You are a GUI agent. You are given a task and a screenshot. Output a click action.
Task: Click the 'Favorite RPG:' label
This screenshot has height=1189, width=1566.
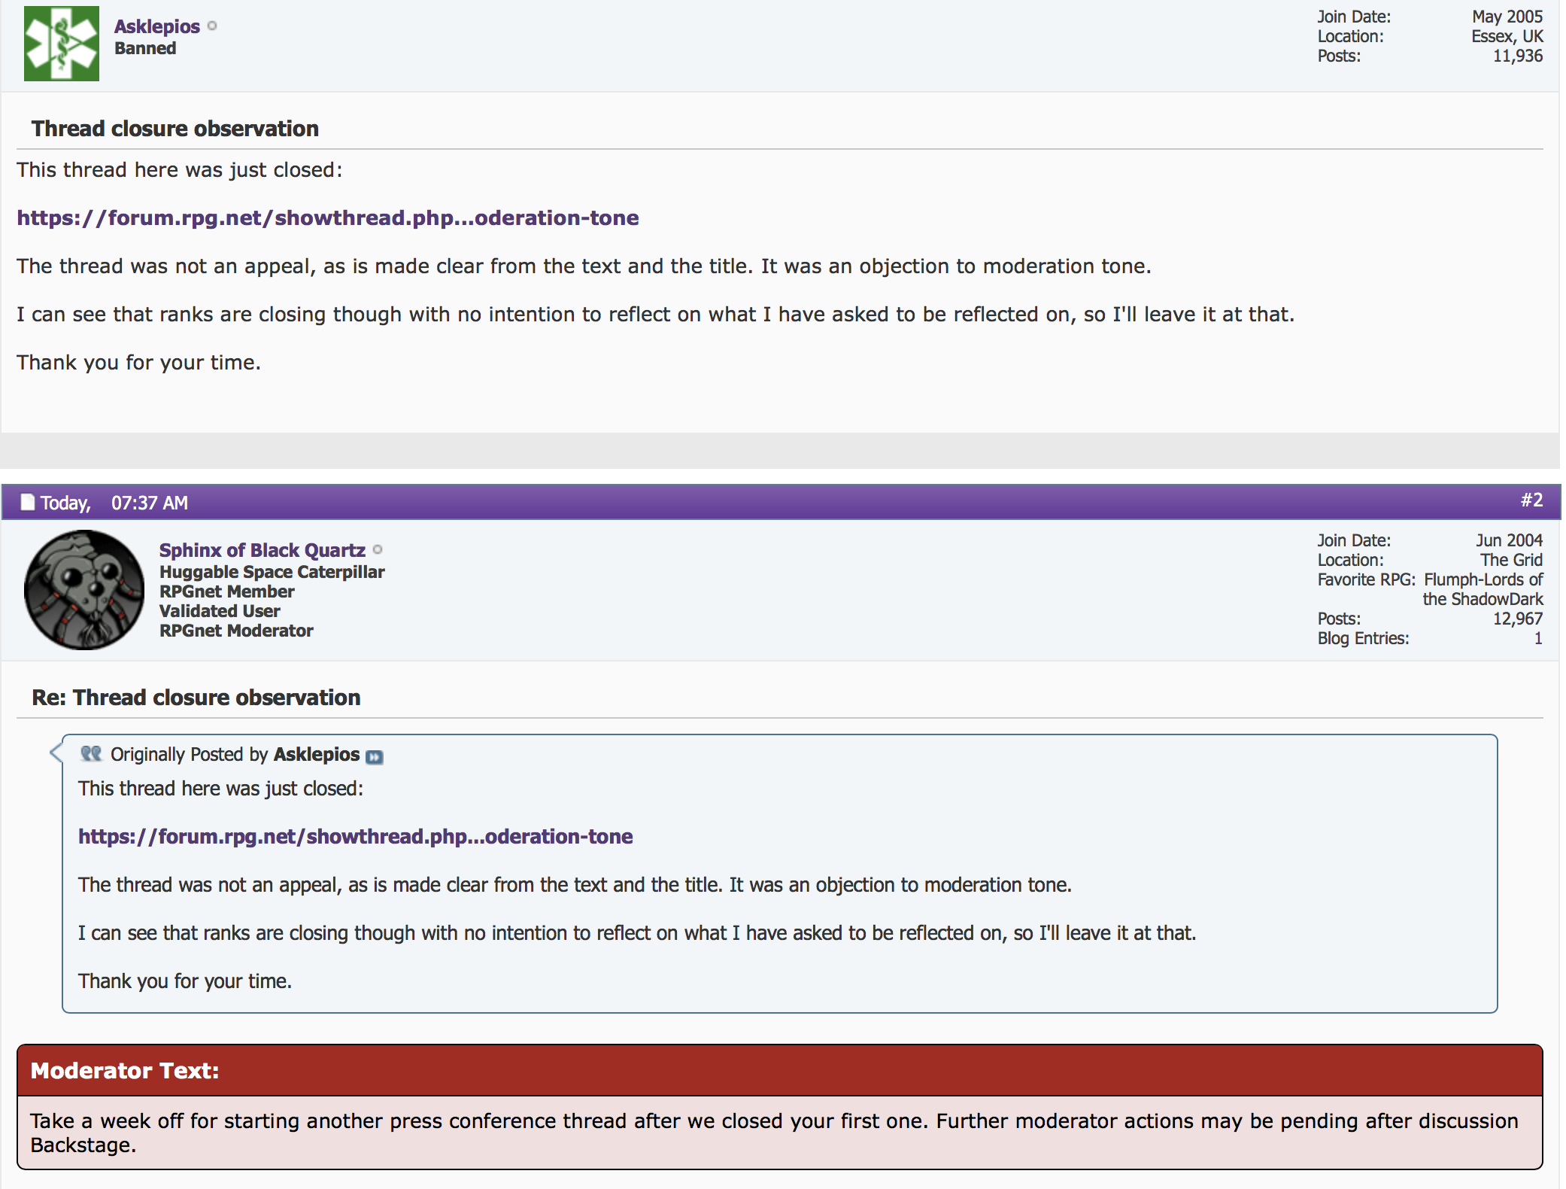point(1367,579)
